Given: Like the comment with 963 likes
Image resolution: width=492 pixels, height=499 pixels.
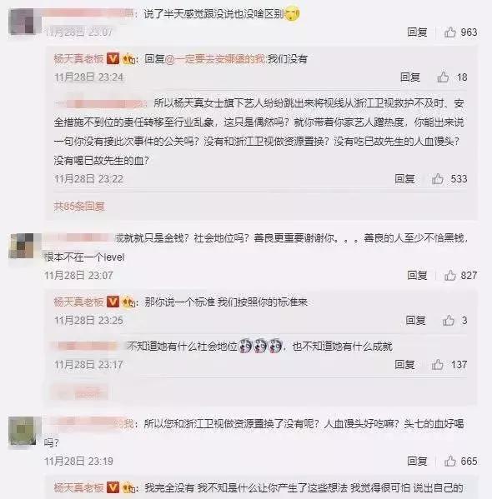Looking at the screenshot, I should point(450,32).
